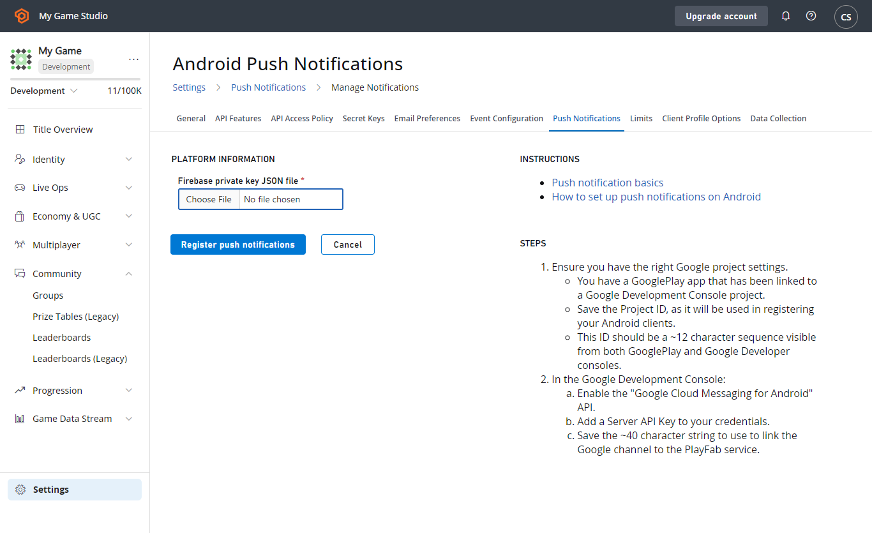Select the Push Notifications tab
Image resolution: width=872 pixels, height=533 pixels.
587,119
